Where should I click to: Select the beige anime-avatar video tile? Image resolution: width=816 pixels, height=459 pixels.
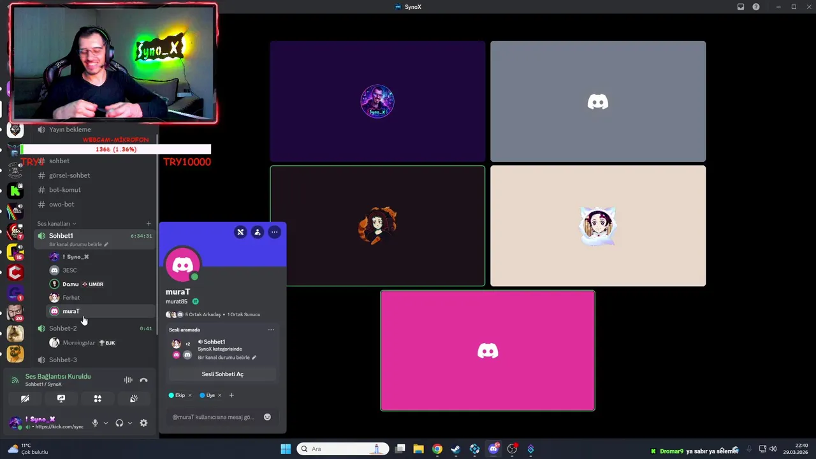click(598, 226)
